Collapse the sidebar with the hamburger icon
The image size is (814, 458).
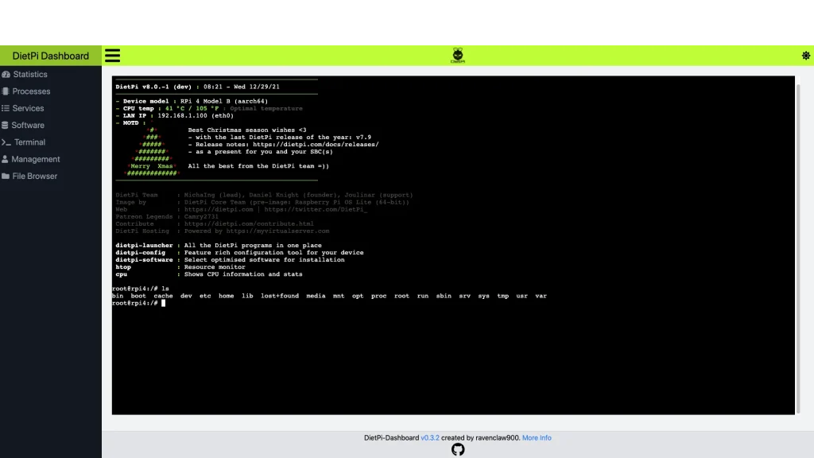[112, 55]
